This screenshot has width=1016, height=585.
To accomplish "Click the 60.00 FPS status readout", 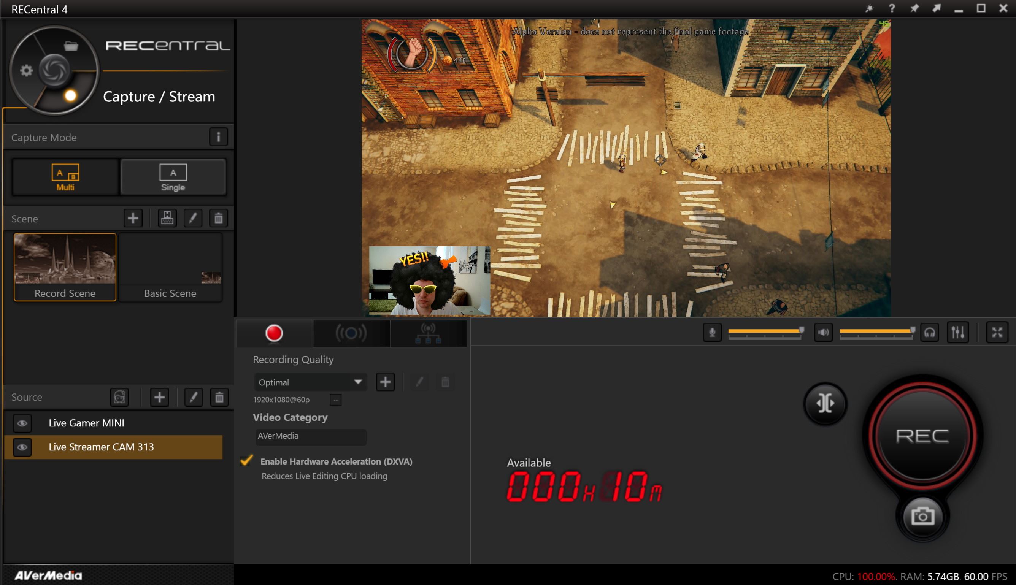I will tap(986, 577).
